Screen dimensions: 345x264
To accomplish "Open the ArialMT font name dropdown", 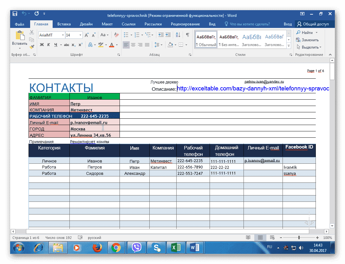I will (63, 35).
